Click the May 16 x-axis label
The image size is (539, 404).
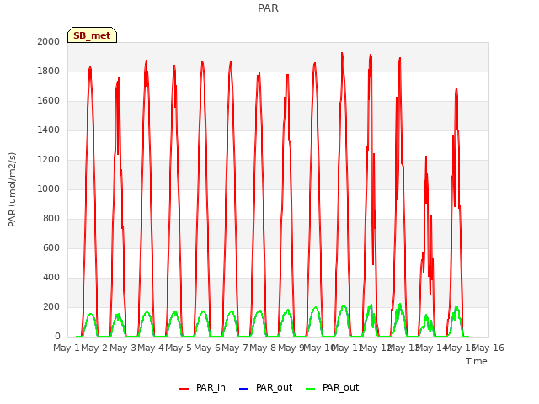488,348
